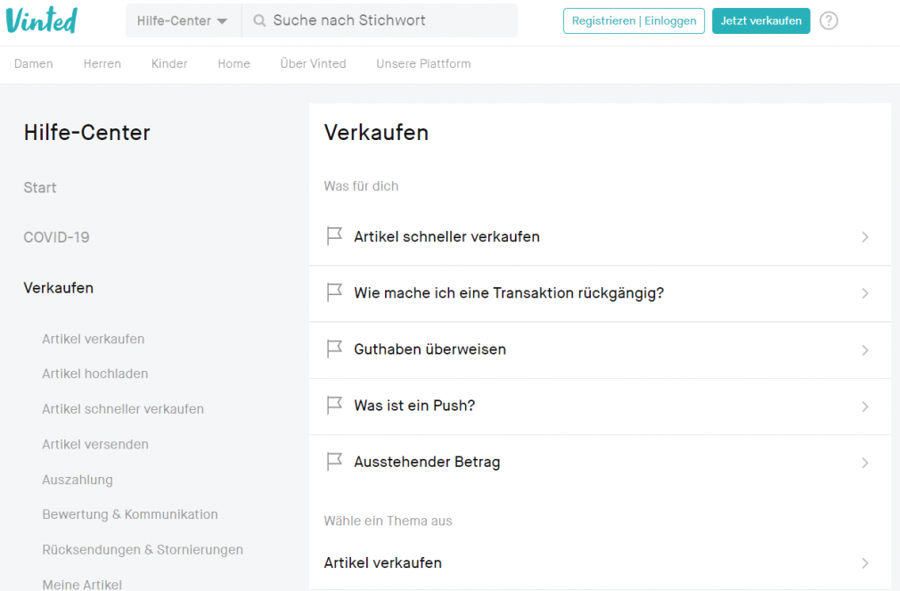Open sidebar subitem Artikel verkaufen
This screenshot has height=591, width=900.
click(x=93, y=339)
